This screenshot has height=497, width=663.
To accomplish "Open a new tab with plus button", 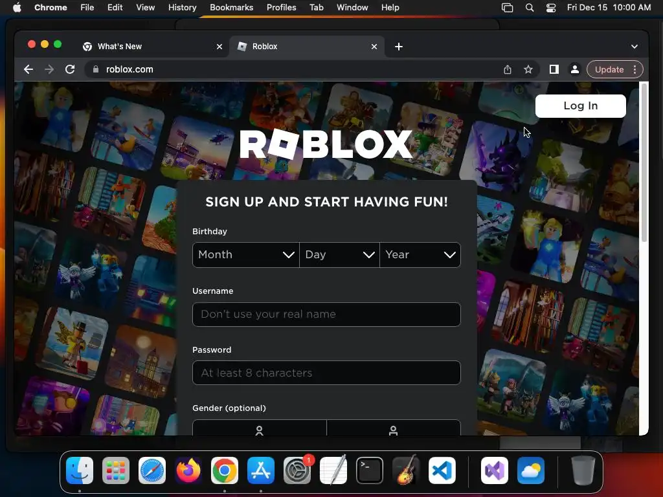I will (399, 47).
